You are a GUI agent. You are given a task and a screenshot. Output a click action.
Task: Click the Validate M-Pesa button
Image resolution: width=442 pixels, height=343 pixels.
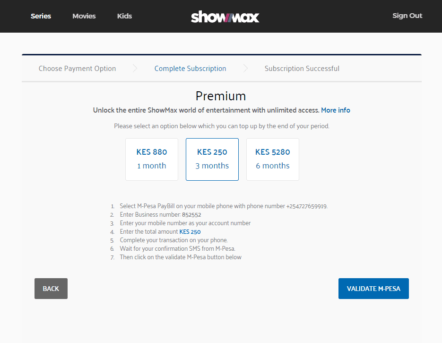(x=373, y=289)
